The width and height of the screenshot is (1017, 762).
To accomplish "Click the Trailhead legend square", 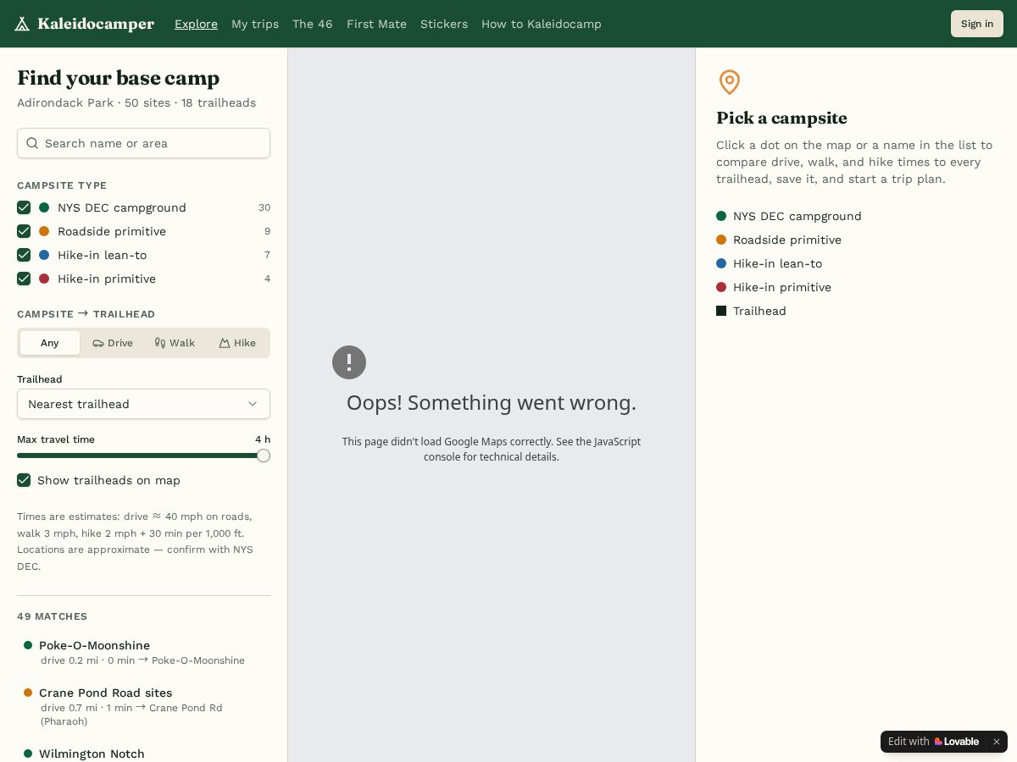I will [x=721, y=311].
